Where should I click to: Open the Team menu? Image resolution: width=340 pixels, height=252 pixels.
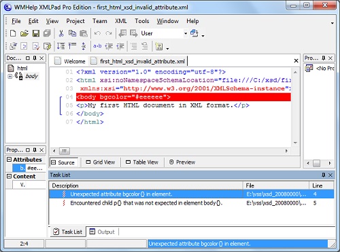100,21
